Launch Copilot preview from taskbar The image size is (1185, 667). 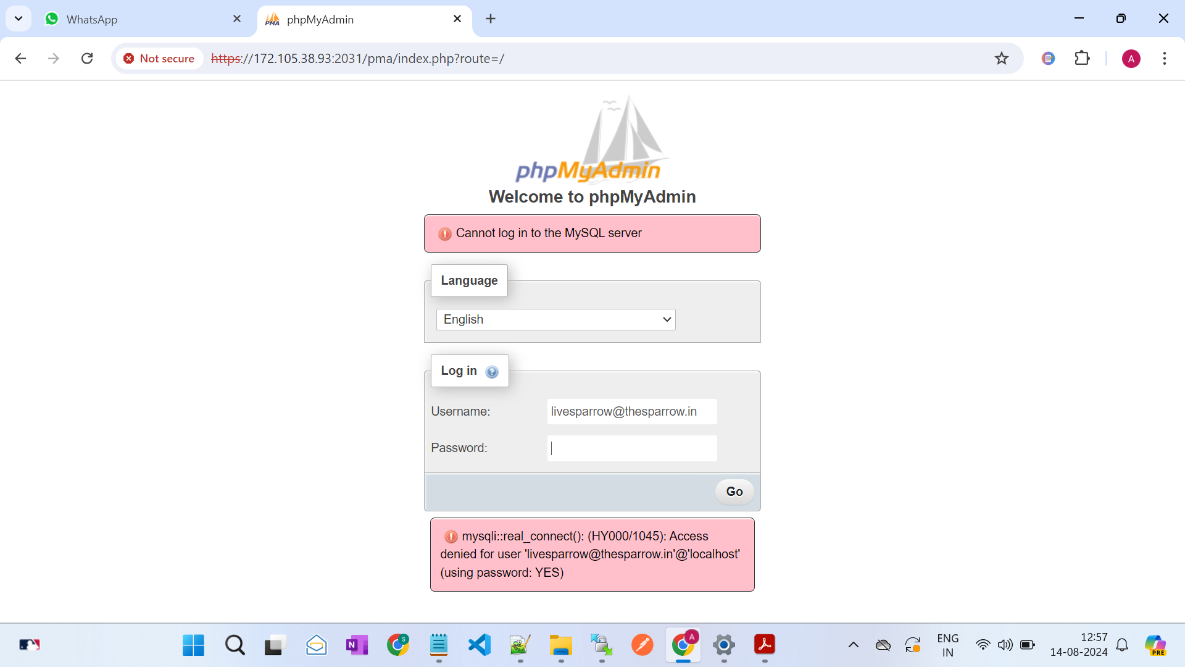pyautogui.click(x=1156, y=645)
